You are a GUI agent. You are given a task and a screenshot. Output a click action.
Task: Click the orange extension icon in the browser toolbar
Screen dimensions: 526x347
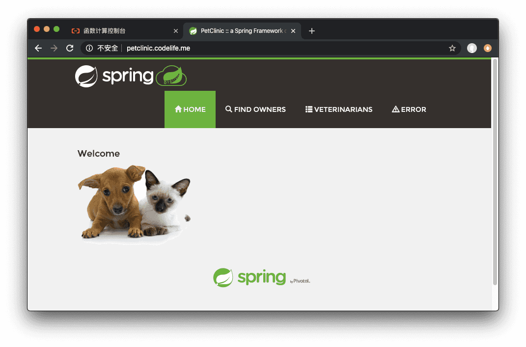[488, 48]
